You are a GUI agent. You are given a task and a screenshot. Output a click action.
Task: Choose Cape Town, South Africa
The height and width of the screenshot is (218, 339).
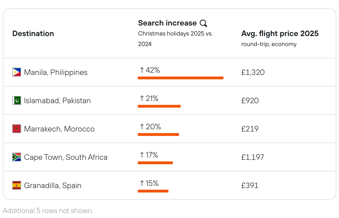pos(66,157)
